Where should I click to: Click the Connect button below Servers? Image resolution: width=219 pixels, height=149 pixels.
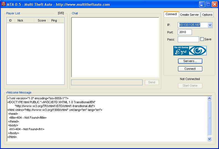[x=190, y=69]
